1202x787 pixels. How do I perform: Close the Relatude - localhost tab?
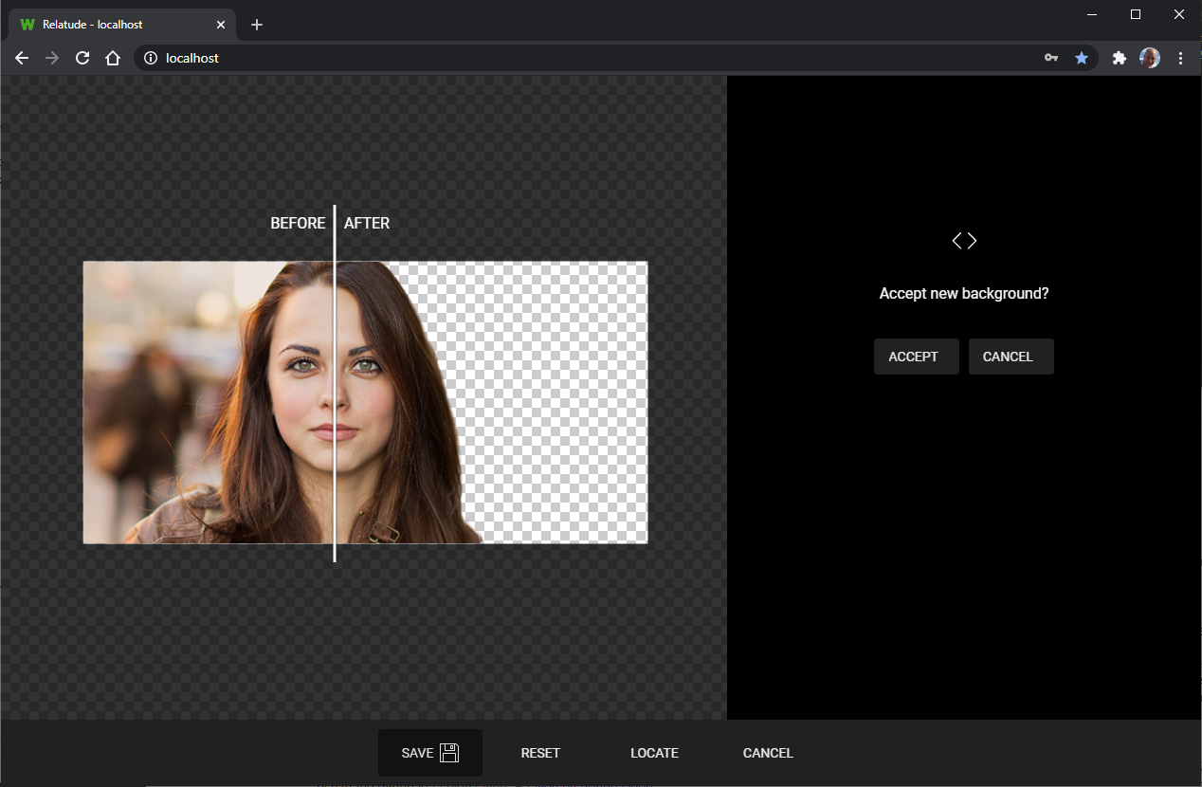[221, 25]
